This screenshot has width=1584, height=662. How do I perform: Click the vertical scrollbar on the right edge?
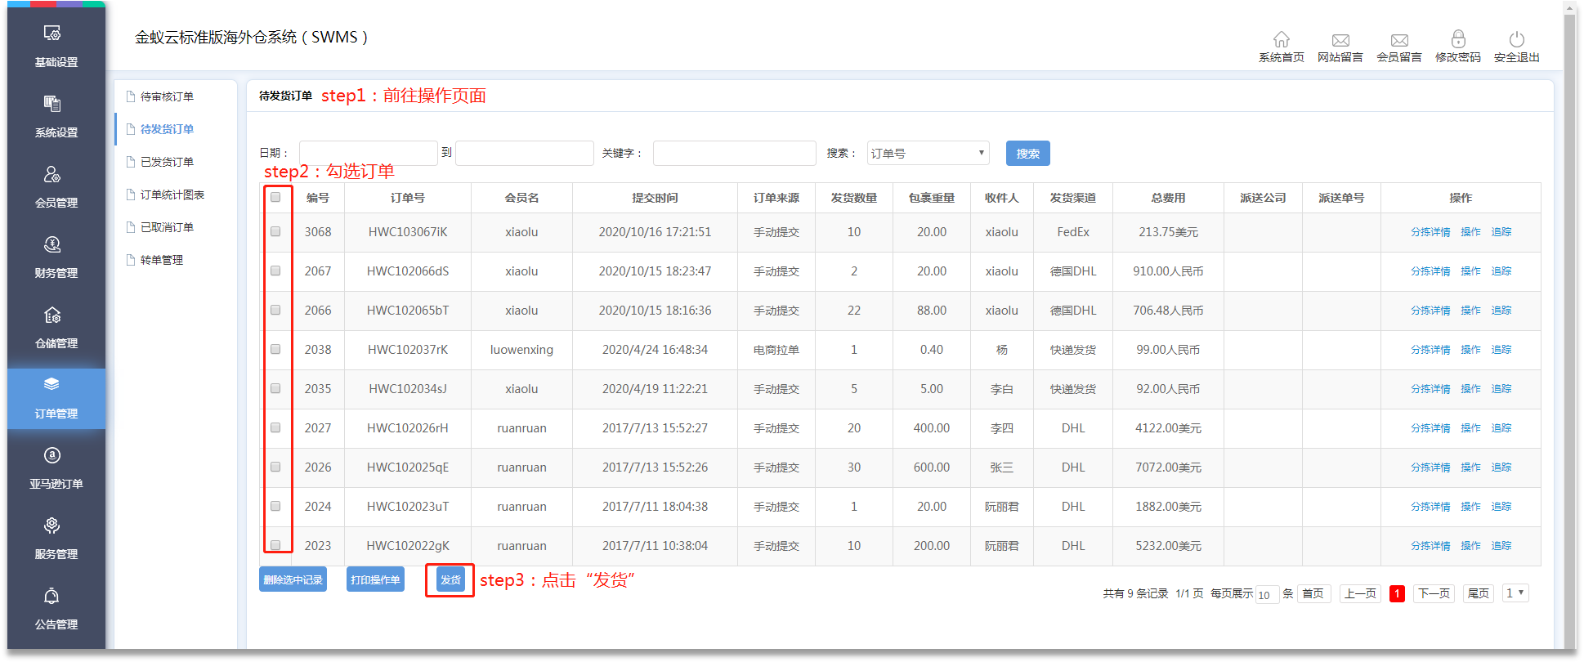pyautogui.click(x=1568, y=327)
